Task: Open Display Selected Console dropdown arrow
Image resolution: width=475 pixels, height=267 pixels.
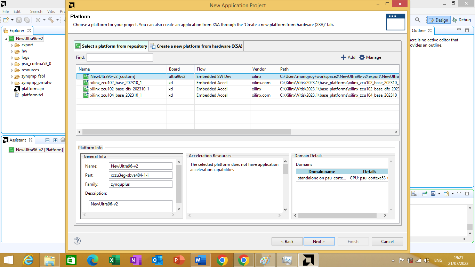Action: (x=439, y=194)
